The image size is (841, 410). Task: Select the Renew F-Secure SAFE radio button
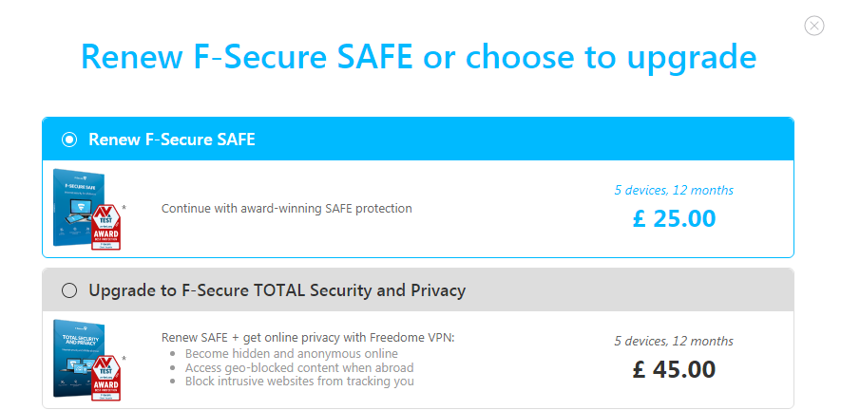(69, 140)
